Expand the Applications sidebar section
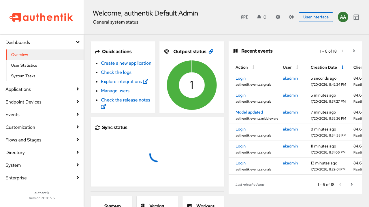369x207 pixels. (42, 89)
